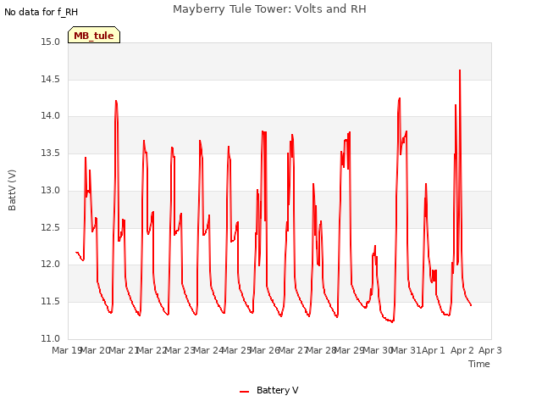Click the No data for f_RH message
The width and height of the screenshot is (542, 407).
point(41,12)
